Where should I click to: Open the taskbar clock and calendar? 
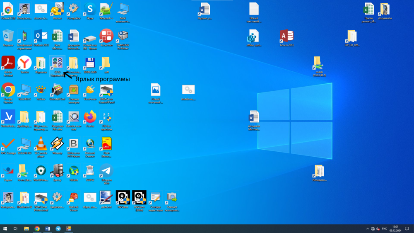[395, 228]
